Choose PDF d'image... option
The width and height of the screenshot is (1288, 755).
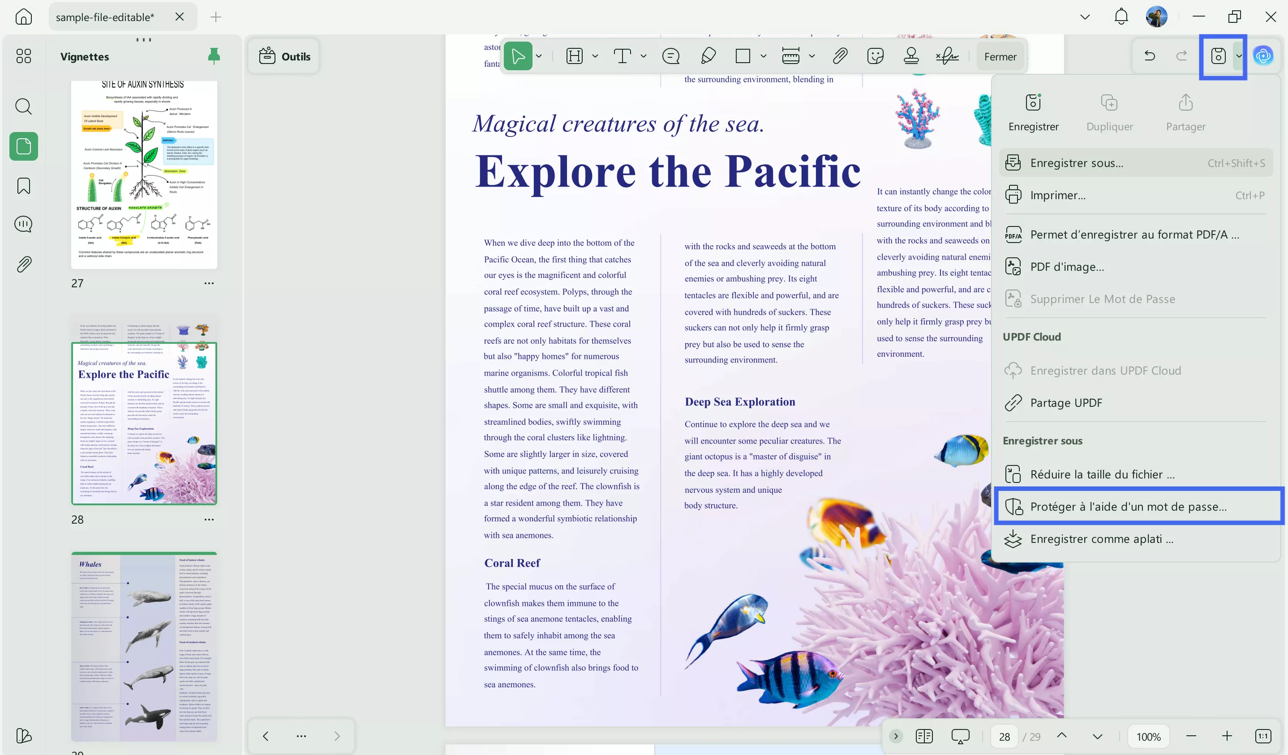click(x=1135, y=267)
